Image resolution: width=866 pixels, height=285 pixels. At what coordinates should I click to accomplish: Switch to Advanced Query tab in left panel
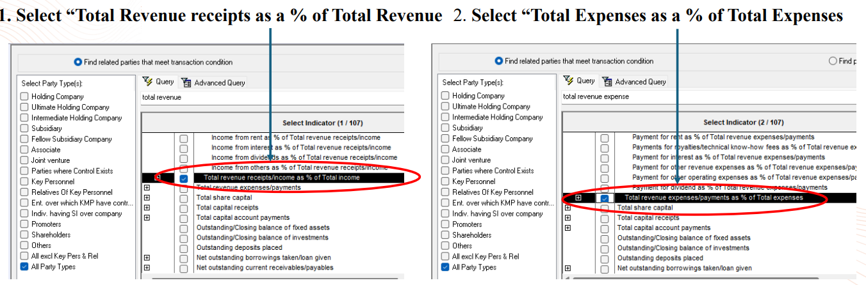[x=214, y=82]
